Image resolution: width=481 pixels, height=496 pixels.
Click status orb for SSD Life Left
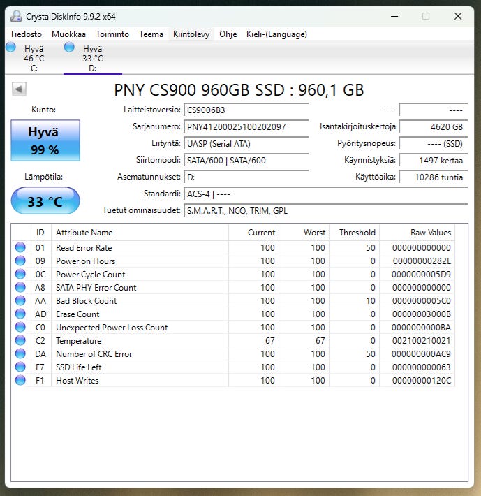20,367
